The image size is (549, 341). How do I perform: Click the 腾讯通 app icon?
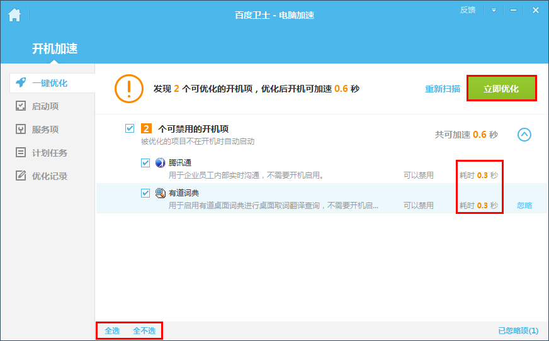[160, 163]
